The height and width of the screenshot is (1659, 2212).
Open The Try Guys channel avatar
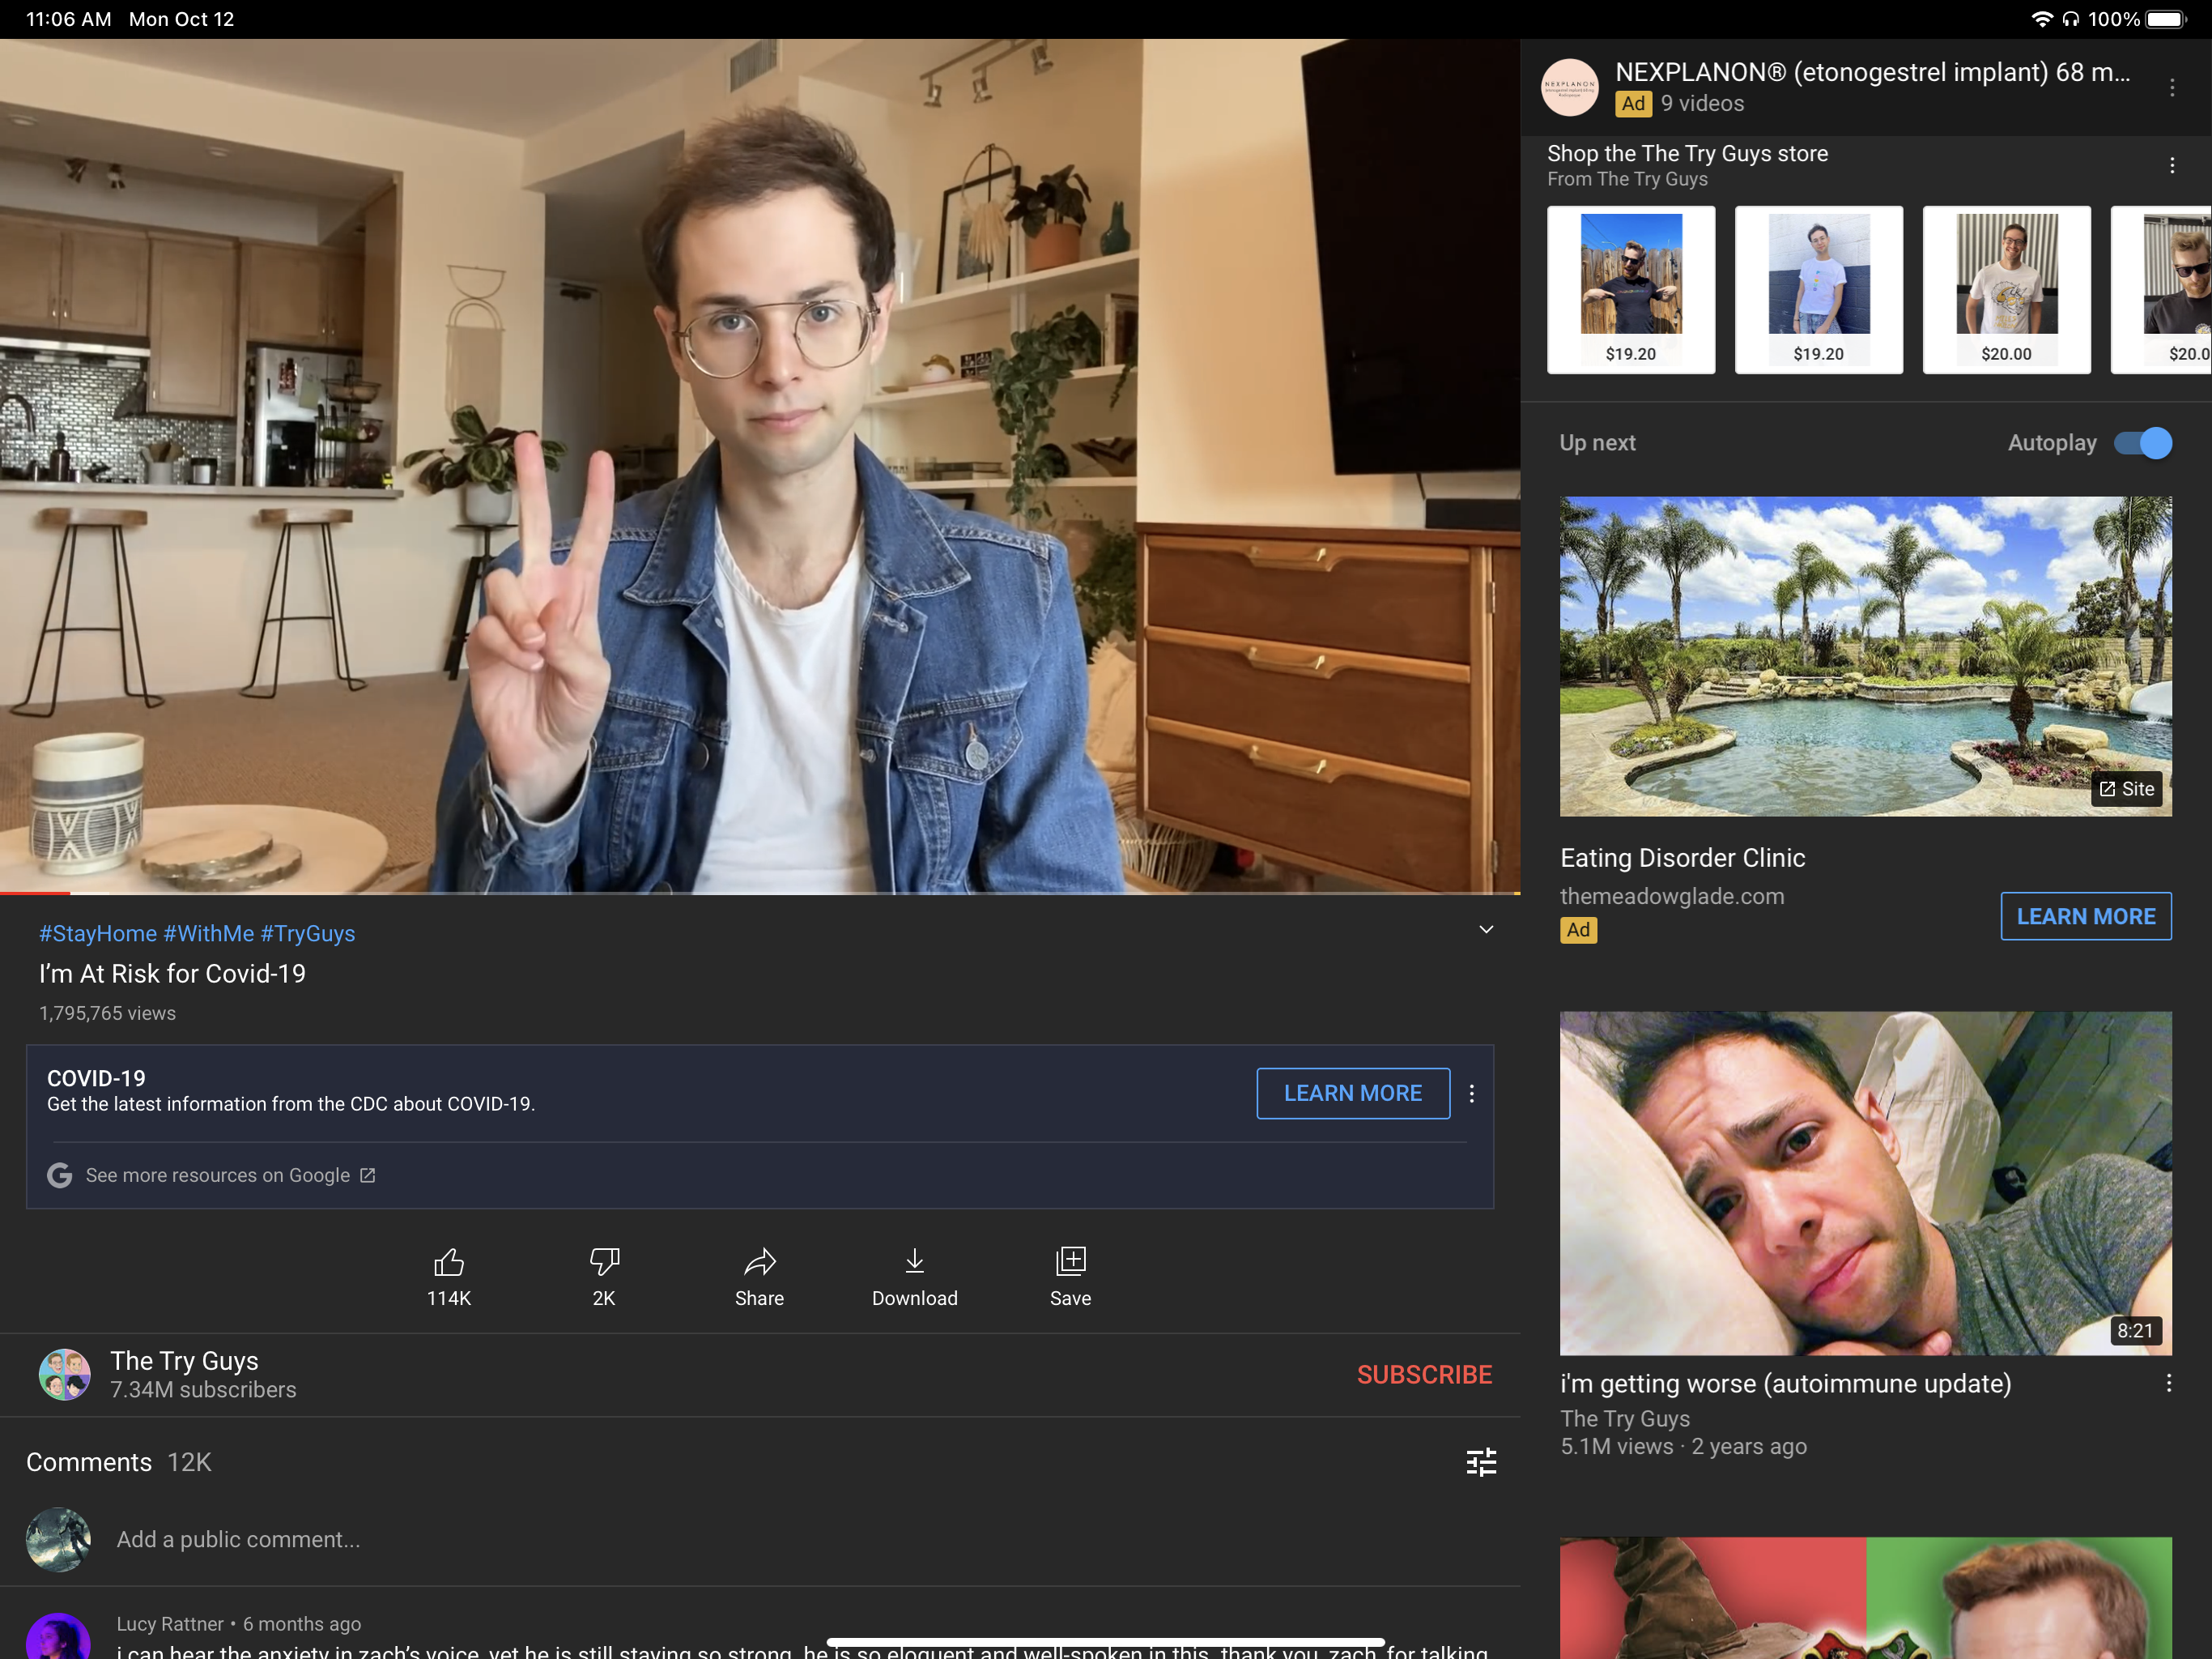pyautogui.click(x=65, y=1375)
